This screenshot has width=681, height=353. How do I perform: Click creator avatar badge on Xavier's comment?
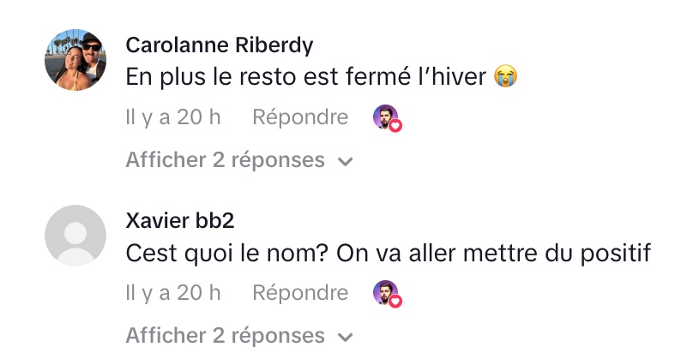385,292
